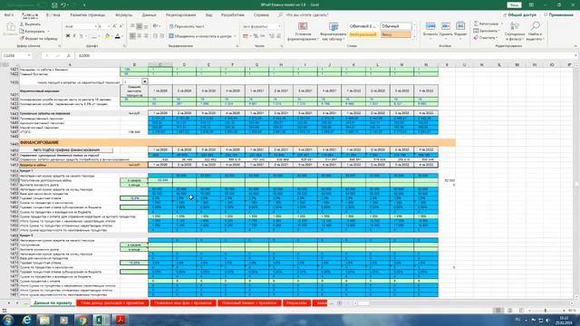Click Wrap Text (Переносить текст)
The height and width of the screenshot is (326, 580).
(x=187, y=26)
